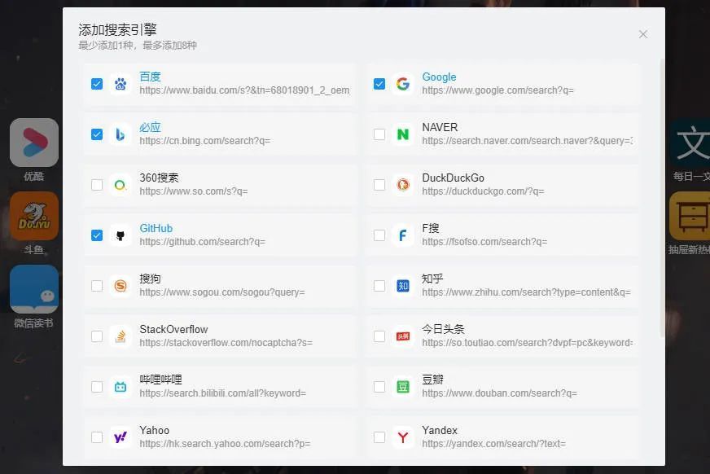Click the Bilibili TV icon
Screen dimensions: 710x474
[120, 387]
